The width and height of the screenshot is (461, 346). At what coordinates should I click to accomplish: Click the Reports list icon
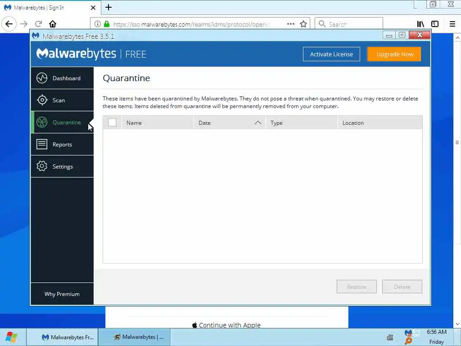[42, 144]
